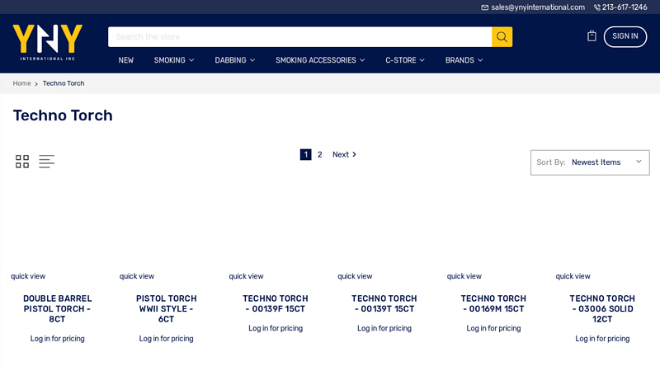
Task: Open Pistol Torch WWII Style product
Action: (x=166, y=308)
